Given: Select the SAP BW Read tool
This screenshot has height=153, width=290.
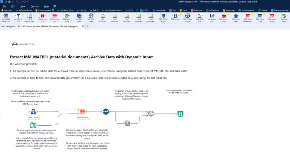Looking at the screenshot, I should click(x=79, y=18).
